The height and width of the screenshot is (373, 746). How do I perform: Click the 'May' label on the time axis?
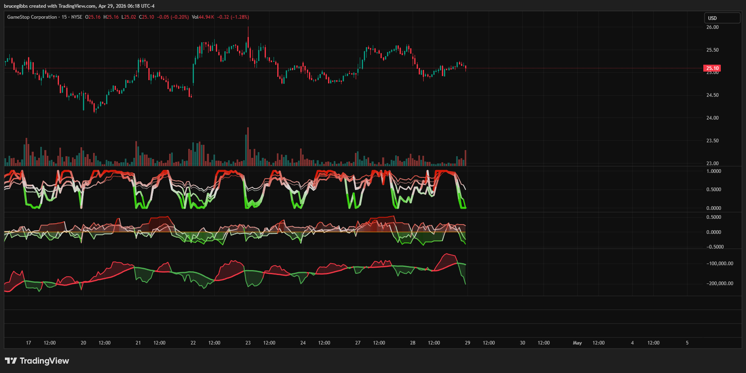[x=577, y=343]
